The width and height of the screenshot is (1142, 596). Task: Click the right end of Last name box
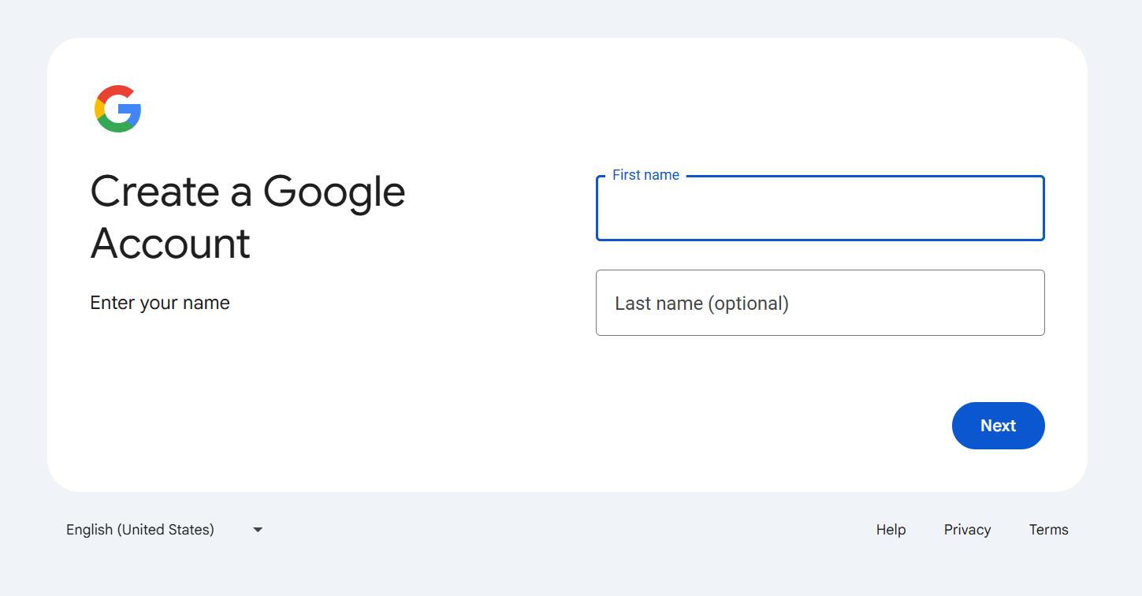point(1025,303)
